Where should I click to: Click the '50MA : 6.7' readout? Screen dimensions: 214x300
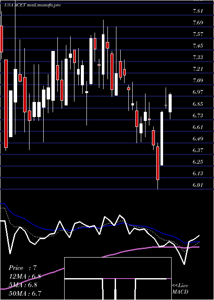(25, 293)
